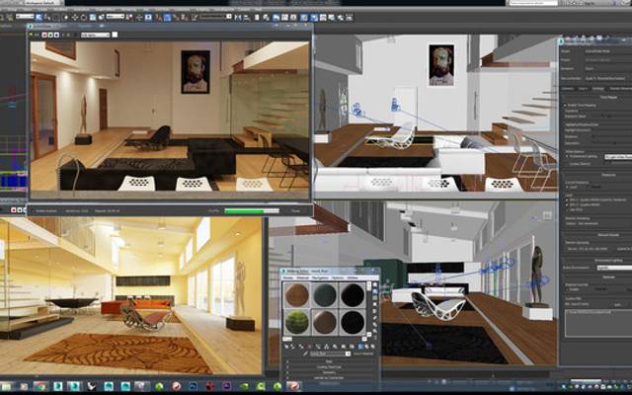Open Select by Name tool
This screenshot has width=632, height=395.
(x=47, y=17)
